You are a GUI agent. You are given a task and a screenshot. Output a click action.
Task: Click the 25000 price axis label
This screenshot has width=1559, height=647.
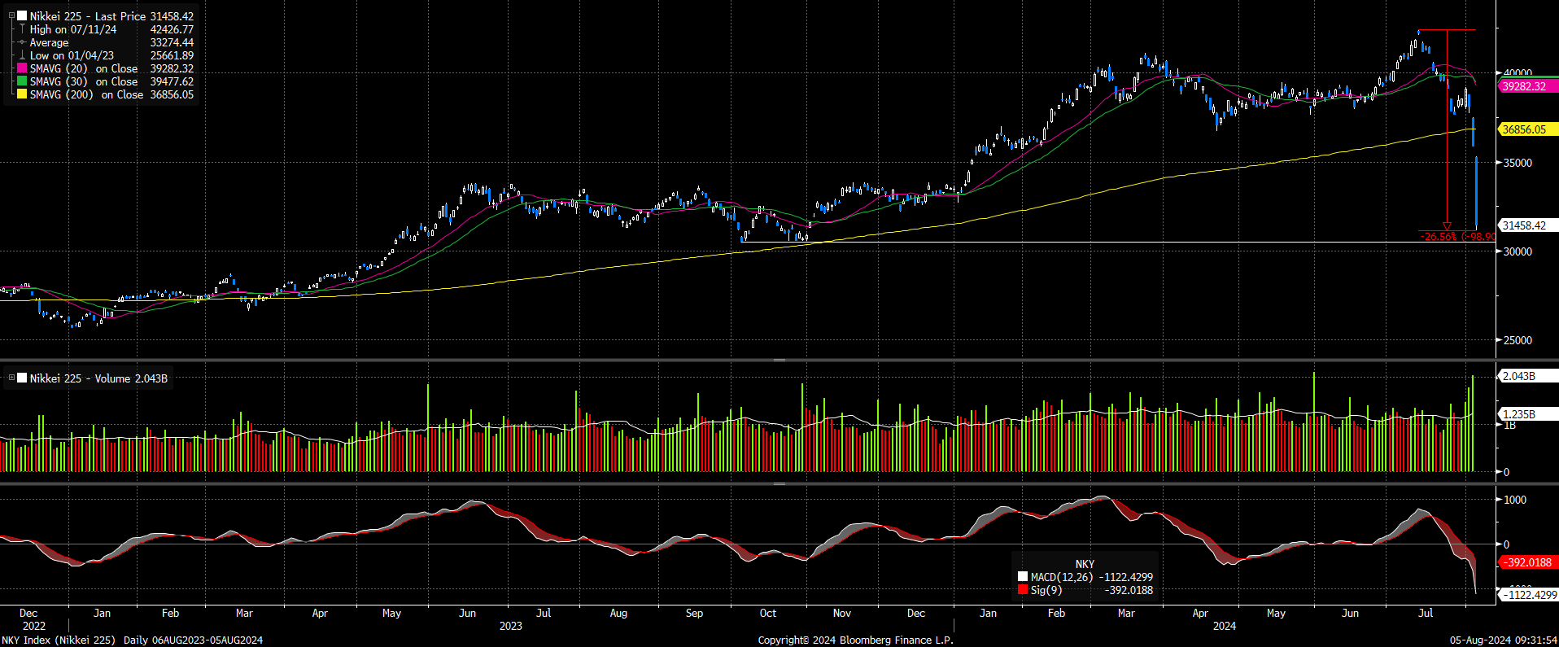click(1518, 340)
